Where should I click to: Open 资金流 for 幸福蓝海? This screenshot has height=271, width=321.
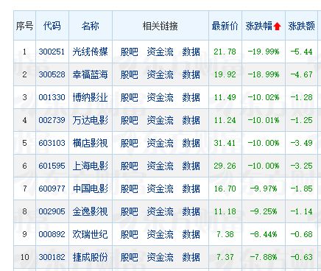[x=160, y=74]
